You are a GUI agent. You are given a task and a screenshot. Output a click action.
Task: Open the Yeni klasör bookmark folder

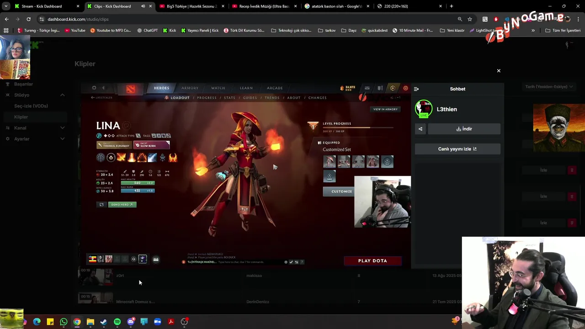point(452,31)
